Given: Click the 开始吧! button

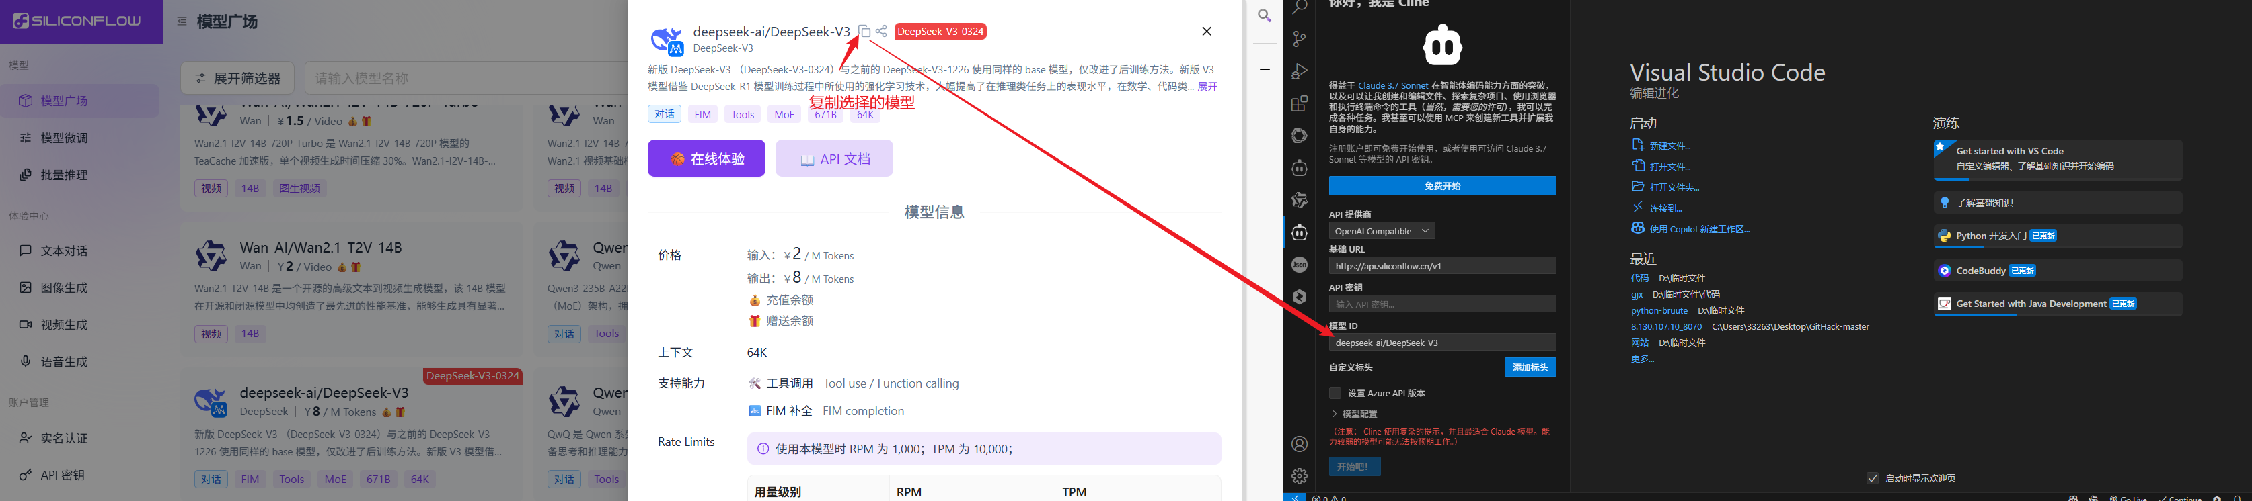Looking at the screenshot, I should 1354,467.
